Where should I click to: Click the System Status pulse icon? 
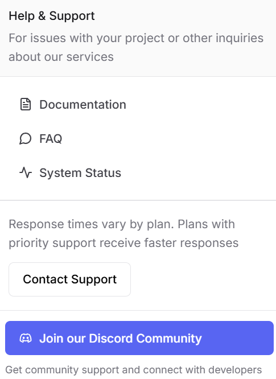26,172
